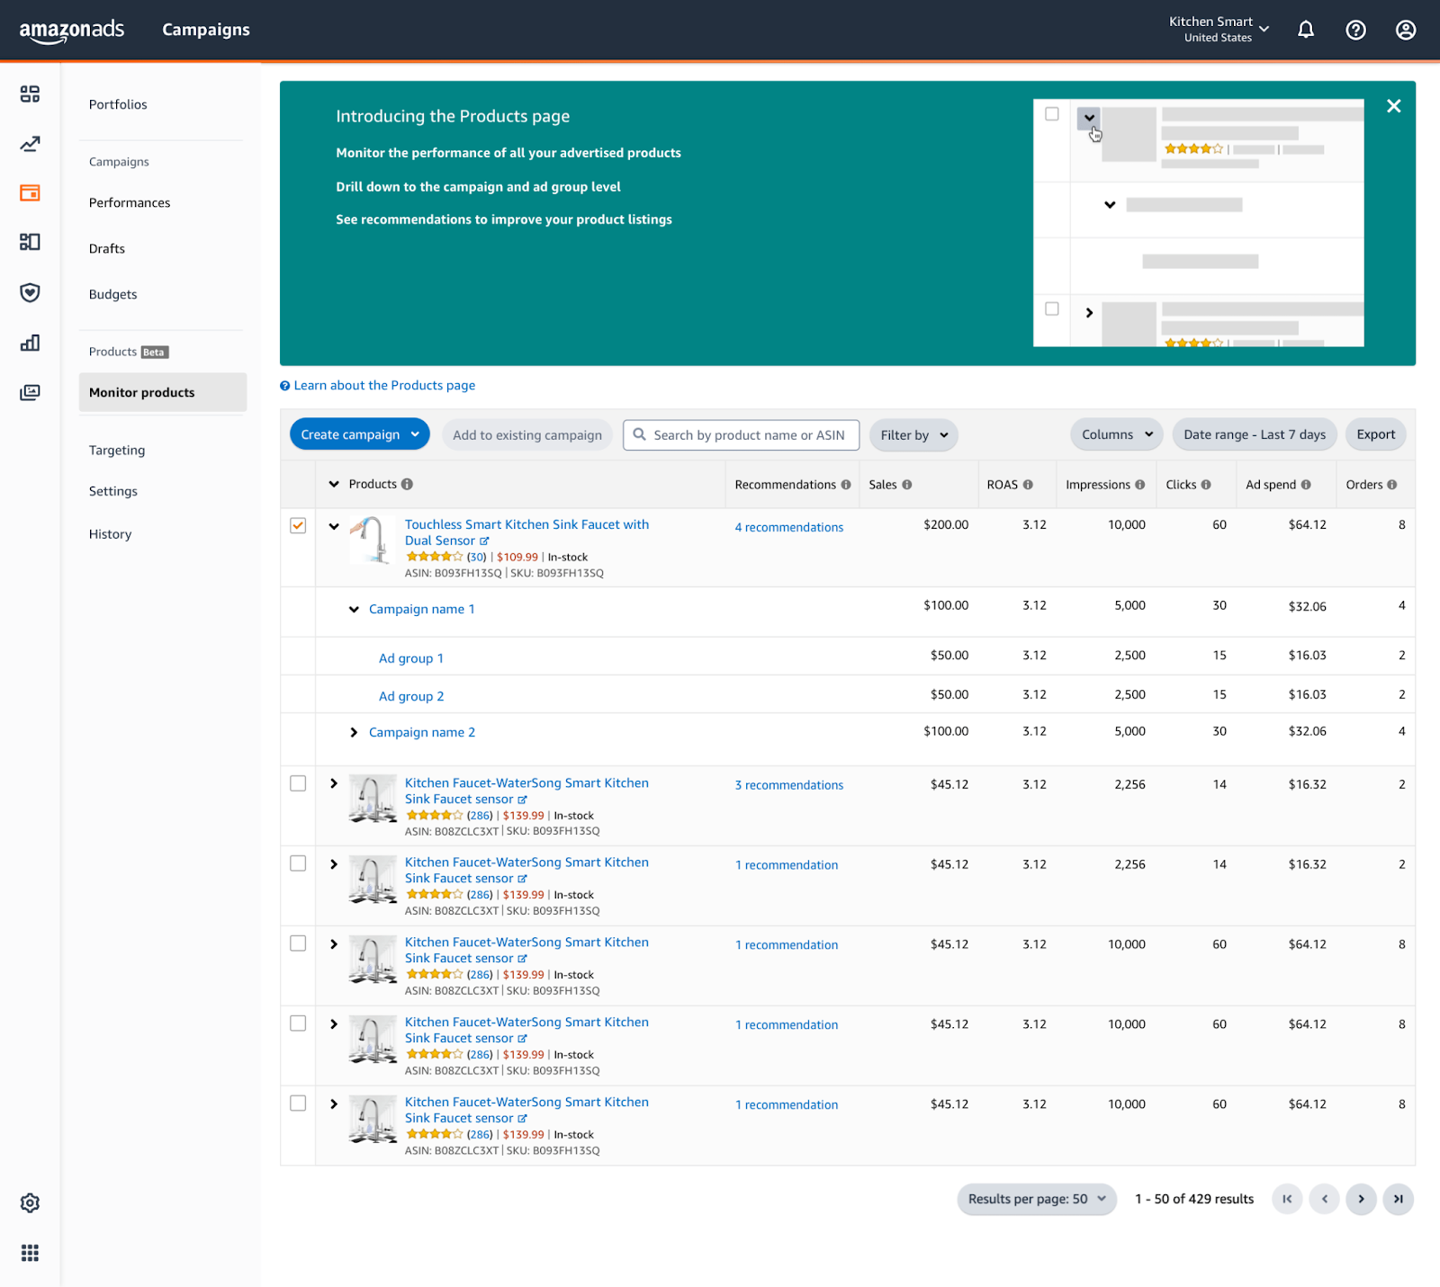Select the product with 3 recommendations checkbox
This screenshot has height=1287, width=1440.
click(298, 783)
